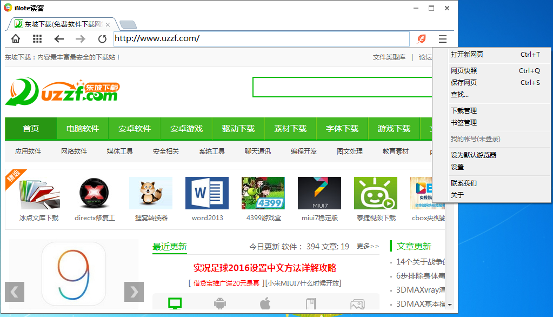
Task: Open the 教育素材 subcategory link
Action: (395, 151)
